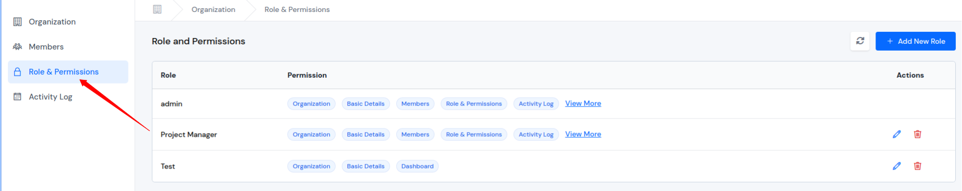Delete the Test role via trash icon
This screenshot has width=962, height=191.
pyautogui.click(x=917, y=166)
